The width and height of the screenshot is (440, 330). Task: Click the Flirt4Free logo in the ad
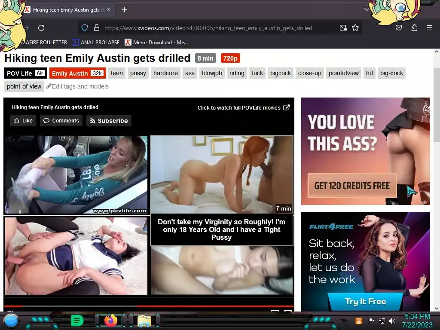pyautogui.click(x=331, y=227)
